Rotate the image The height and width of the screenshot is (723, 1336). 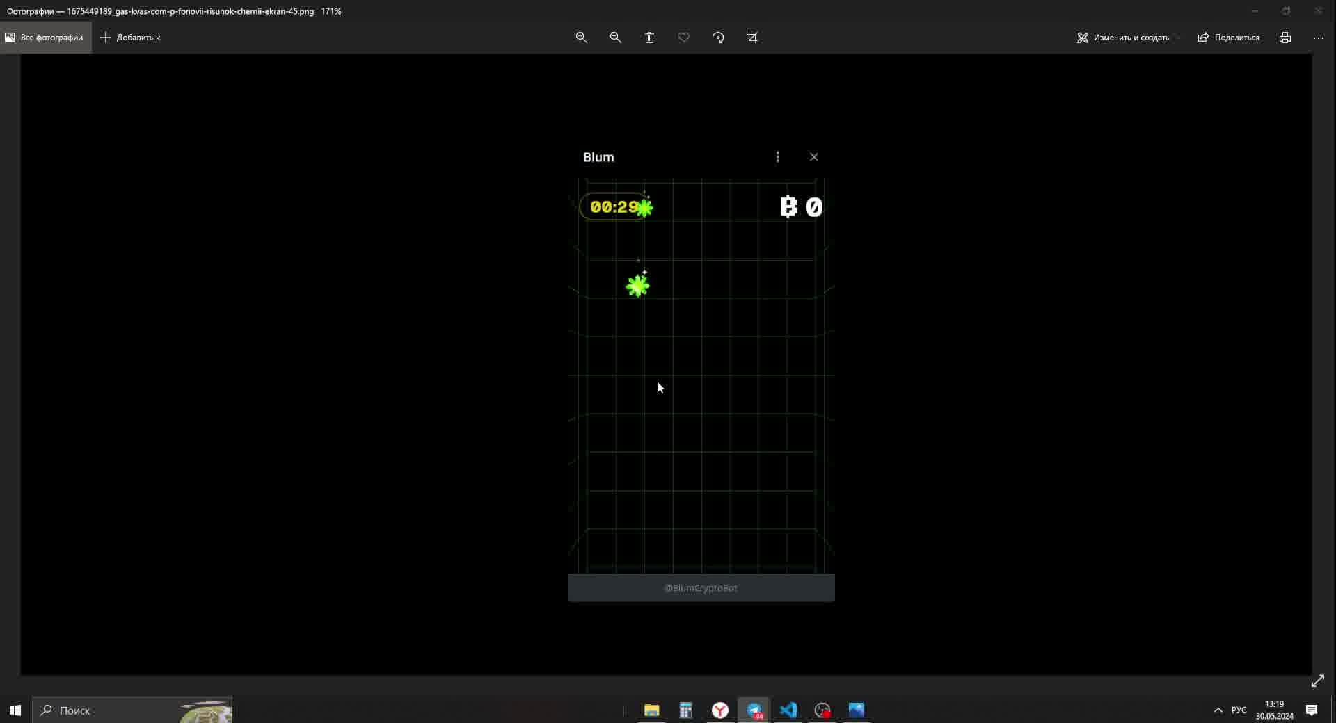pos(719,37)
